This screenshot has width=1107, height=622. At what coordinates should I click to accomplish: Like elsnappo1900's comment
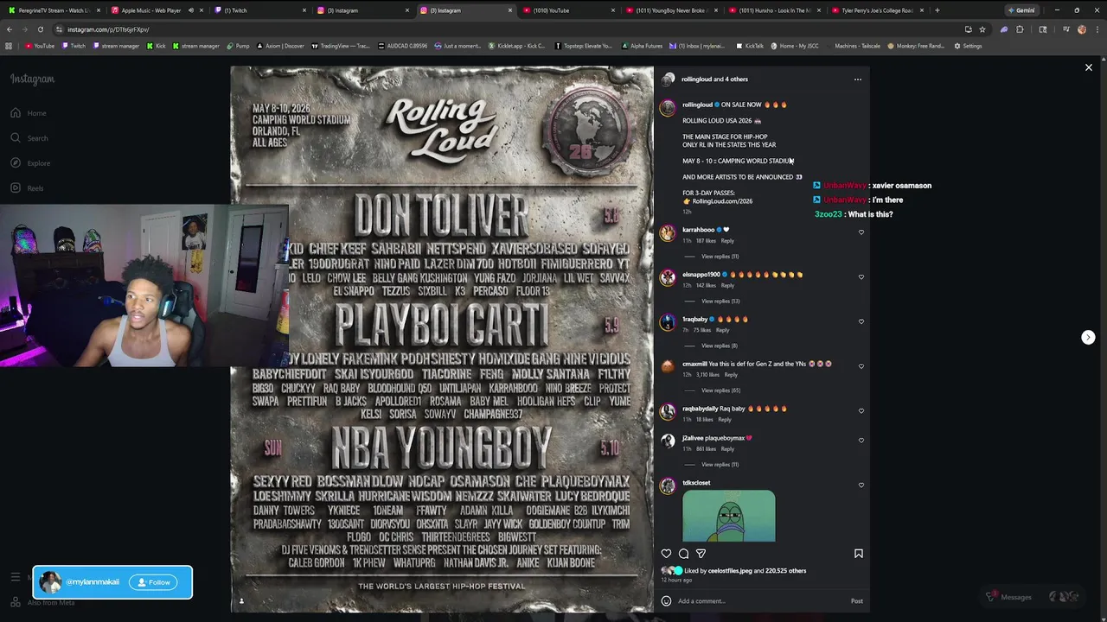point(861,277)
